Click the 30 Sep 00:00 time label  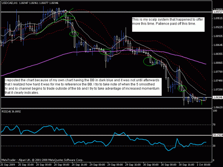pos(151,165)
